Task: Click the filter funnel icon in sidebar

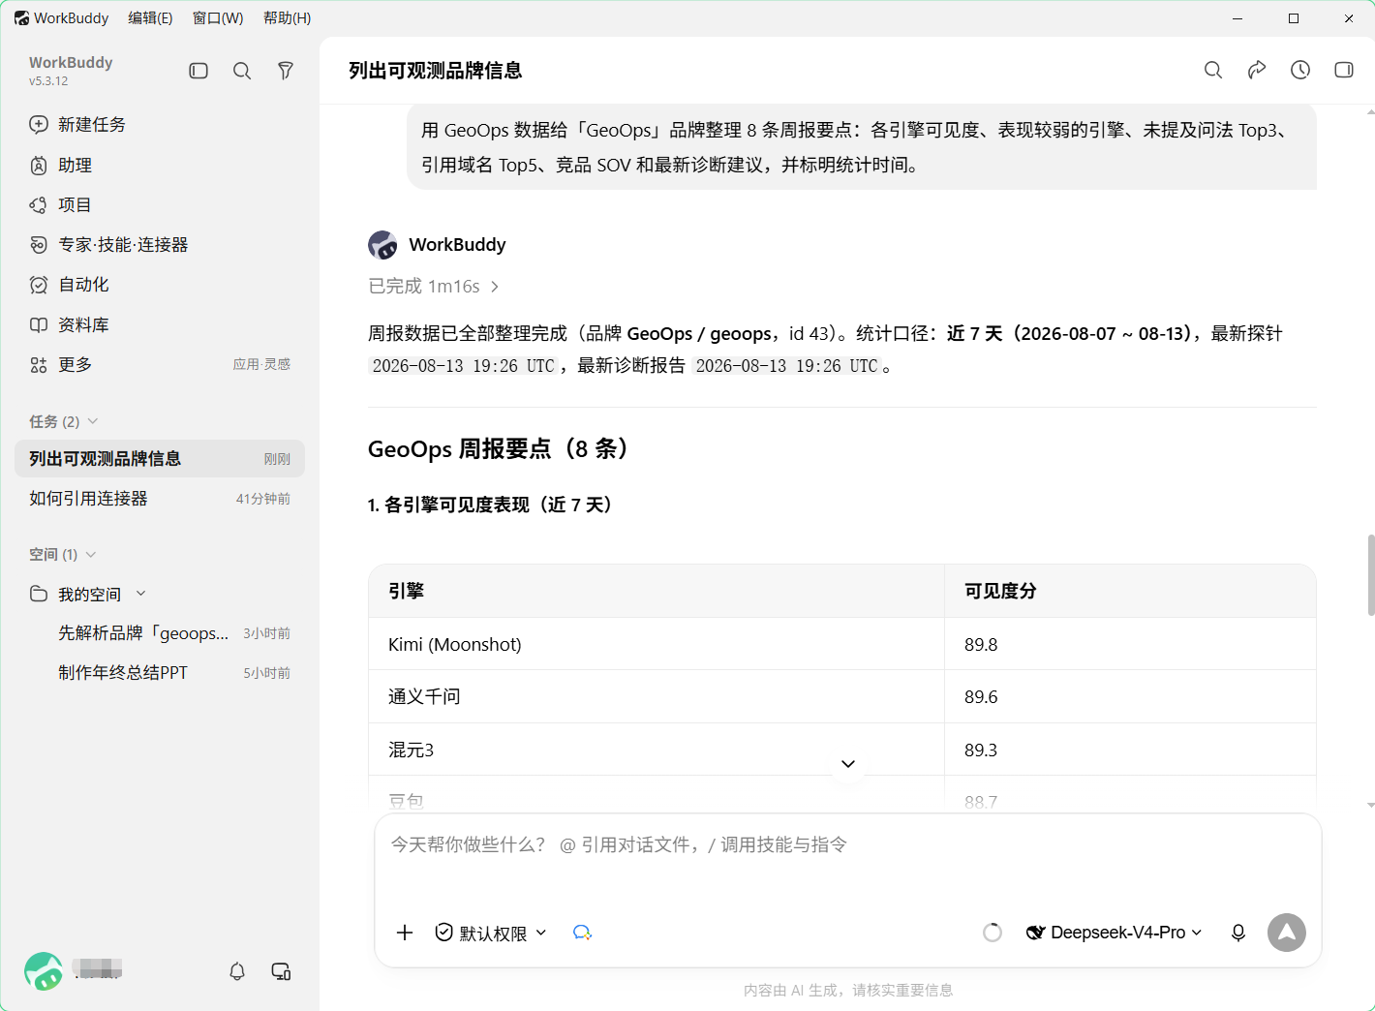Action: pyautogui.click(x=286, y=71)
